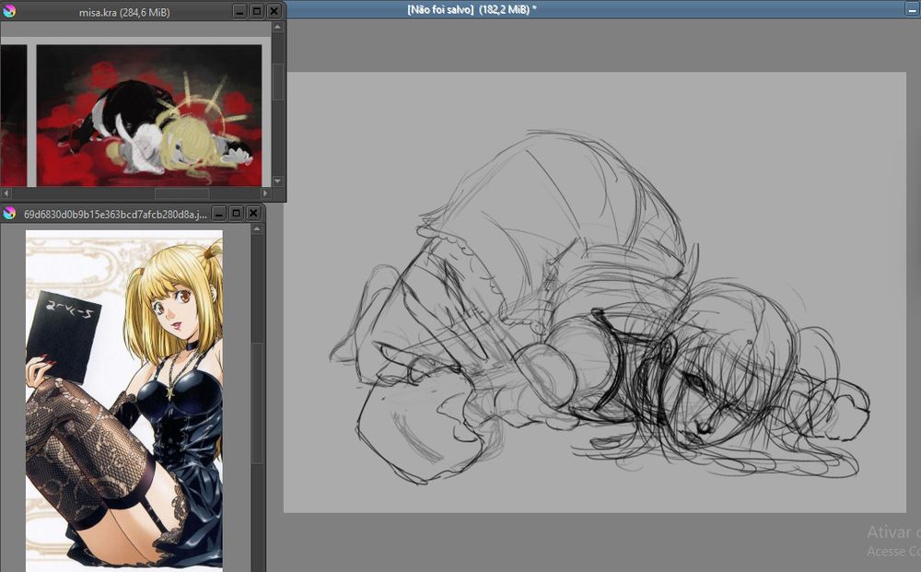Screen dimensions: 921x572
Task: Click the Krita icon on misa.kra window
Action: coord(10,12)
